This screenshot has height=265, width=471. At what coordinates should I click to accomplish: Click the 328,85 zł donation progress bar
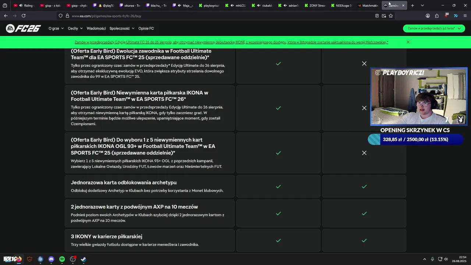click(x=415, y=139)
